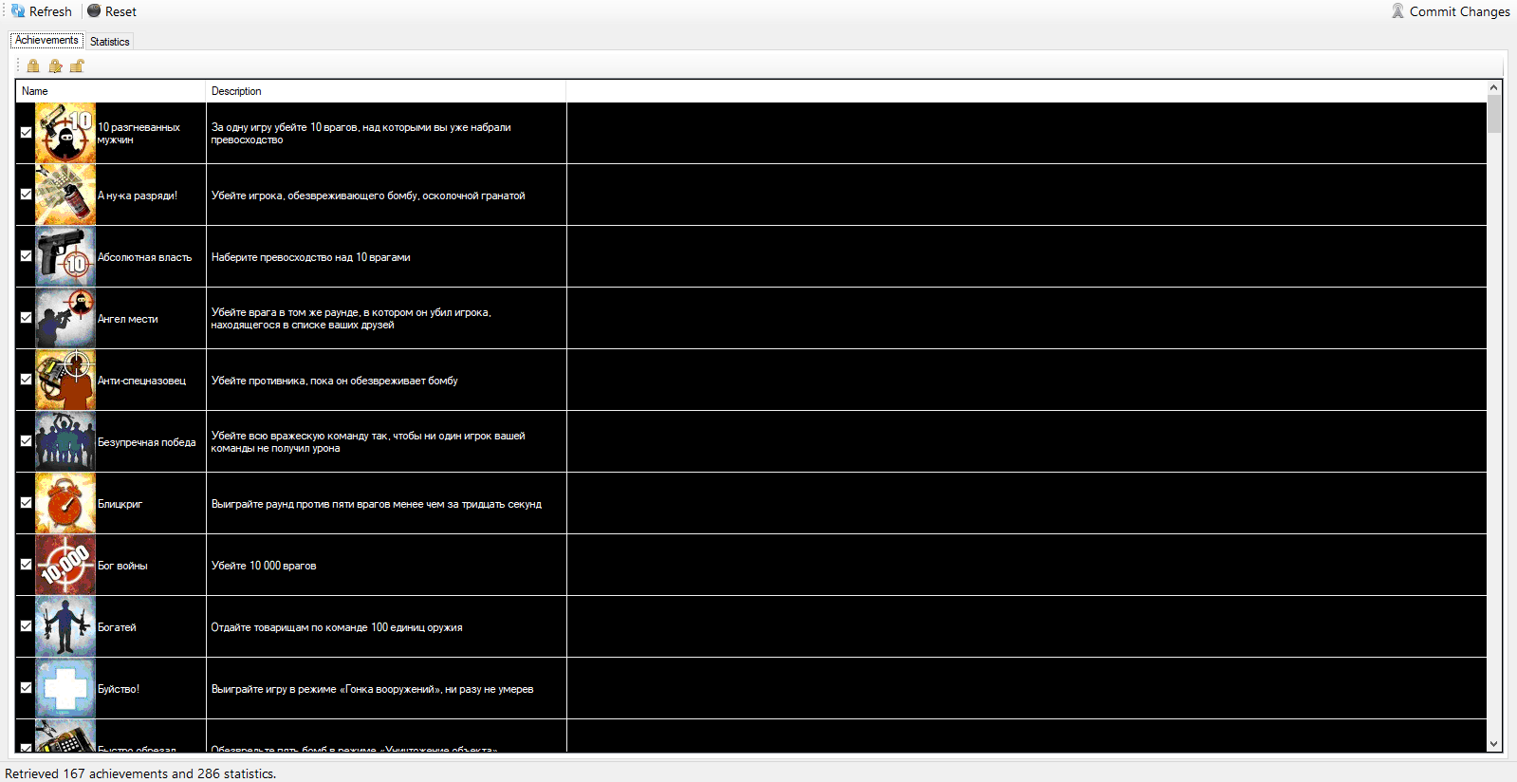1517x782 pixels.
Task: Switch to the Statistics tab
Action: [x=110, y=42]
